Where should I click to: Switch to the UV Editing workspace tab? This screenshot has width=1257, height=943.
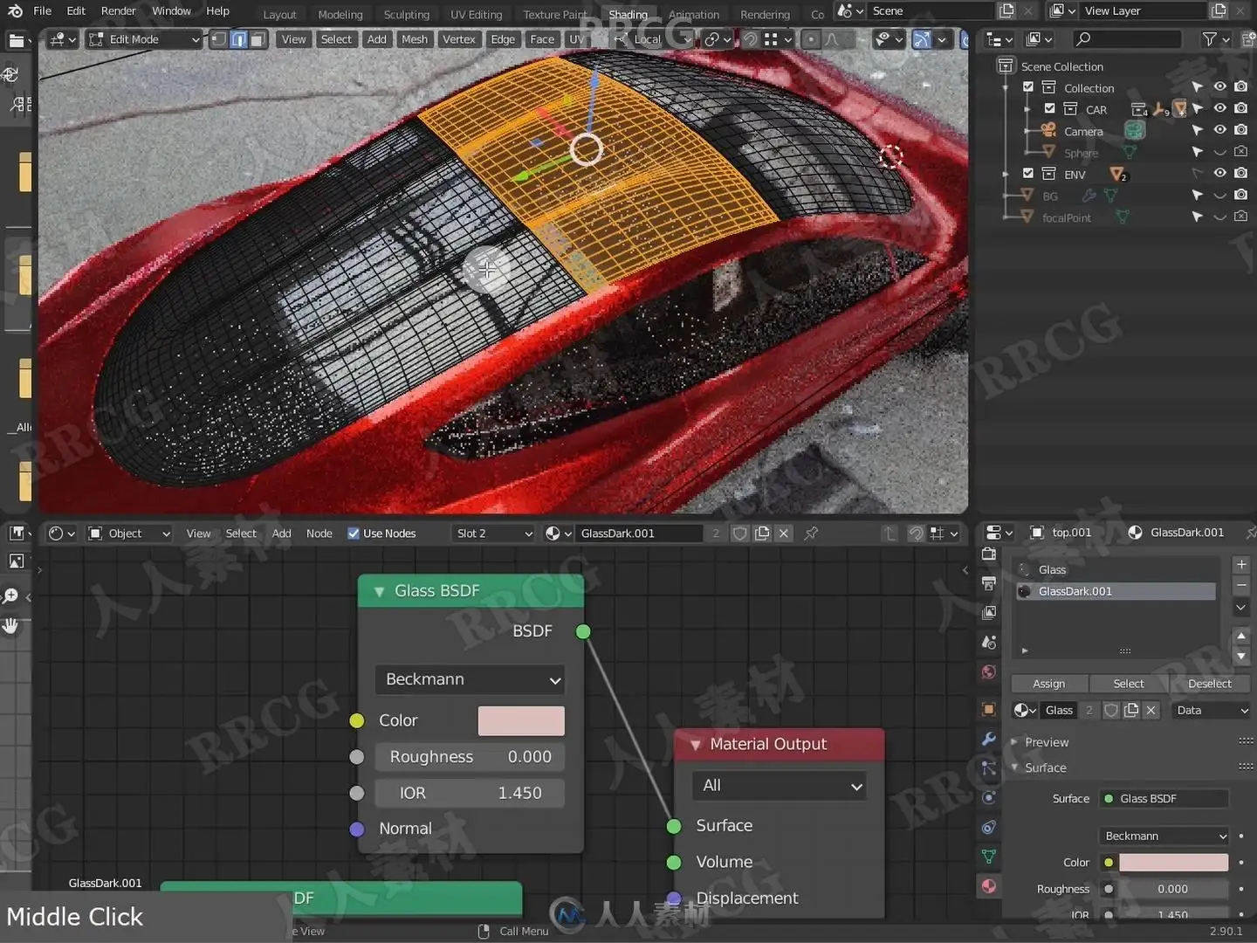coord(476,14)
